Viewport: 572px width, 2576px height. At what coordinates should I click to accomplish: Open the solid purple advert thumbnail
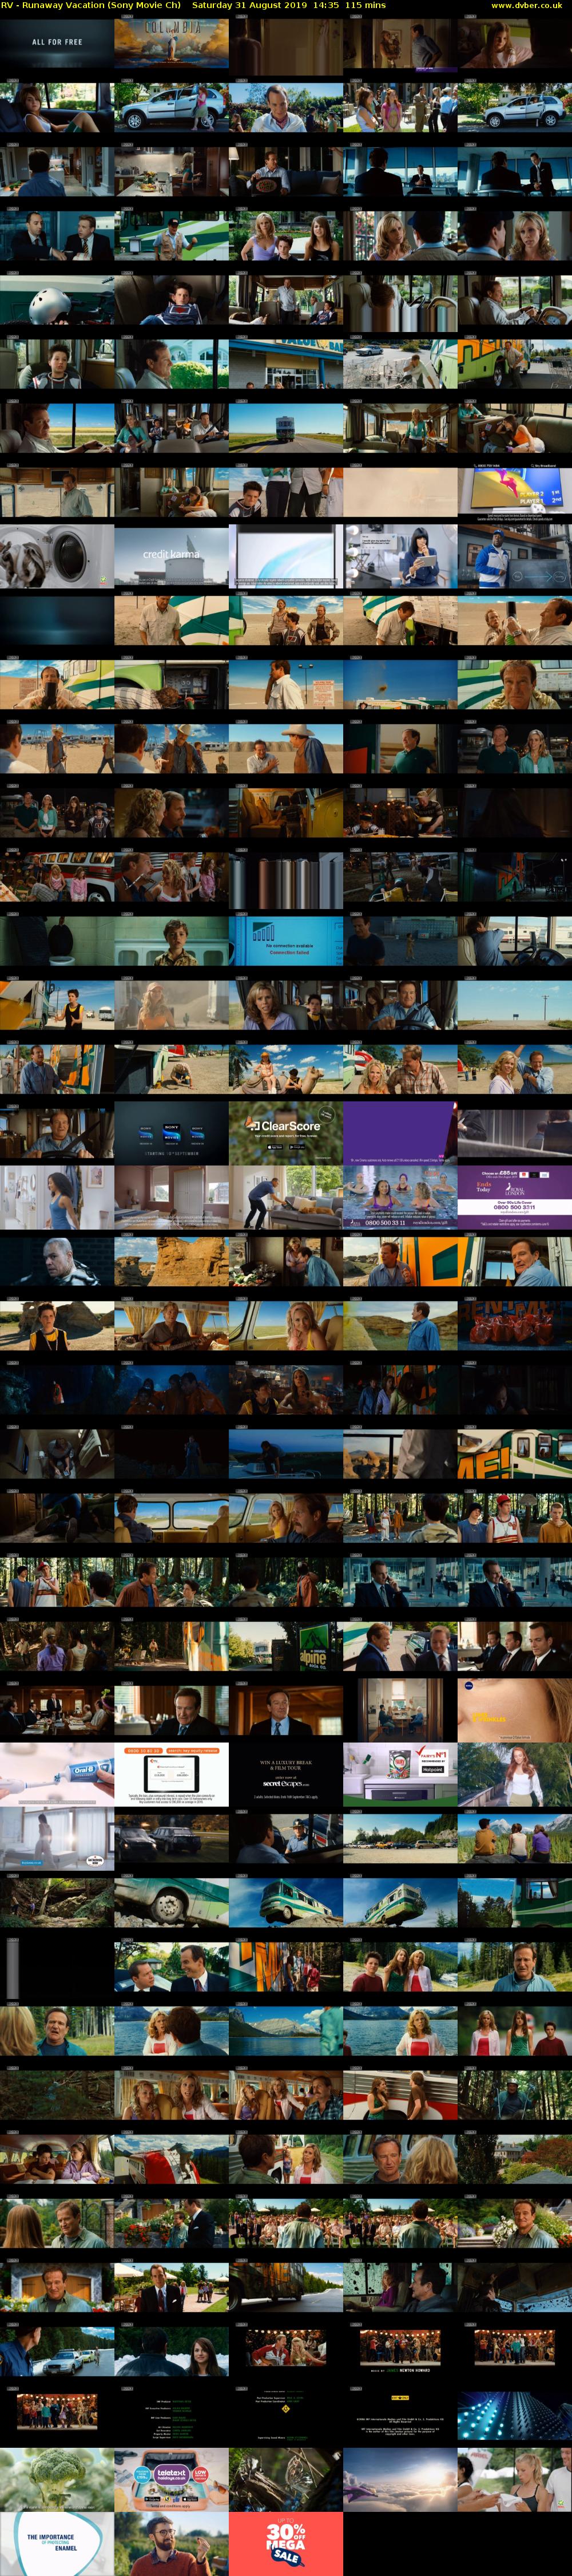(x=400, y=1133)
